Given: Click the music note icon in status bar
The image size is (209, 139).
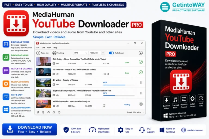Looking at the screenshot, I should (x=38, y=112).
